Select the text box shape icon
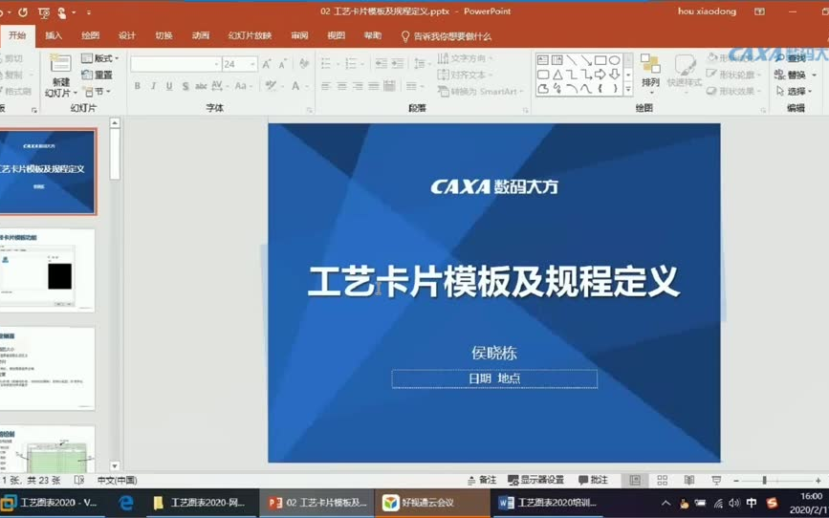 [x=543, y=60]
